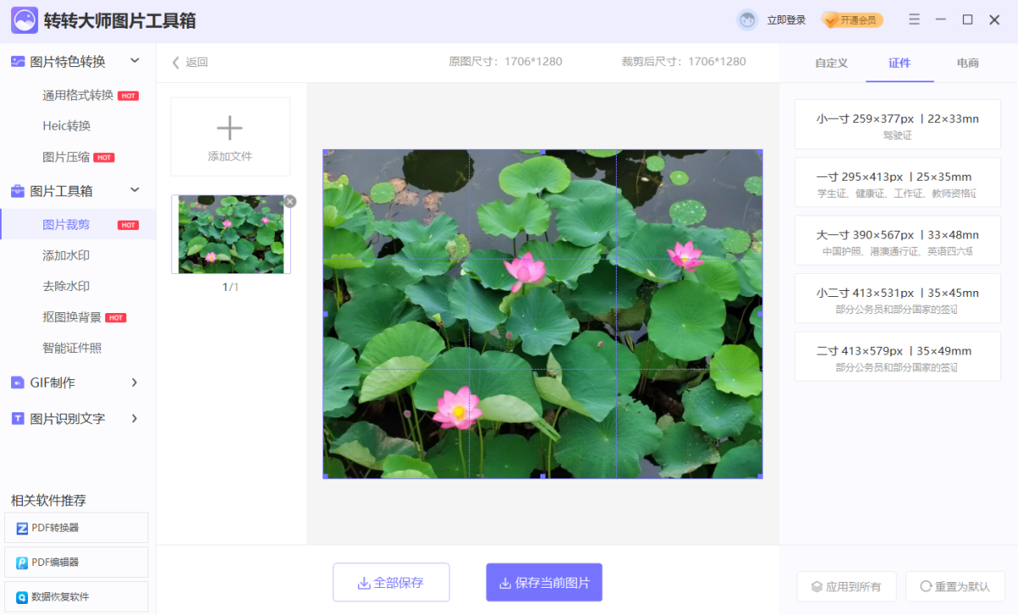Click the plus icon to add file
1018x615 pixels.
click(230, 128)
